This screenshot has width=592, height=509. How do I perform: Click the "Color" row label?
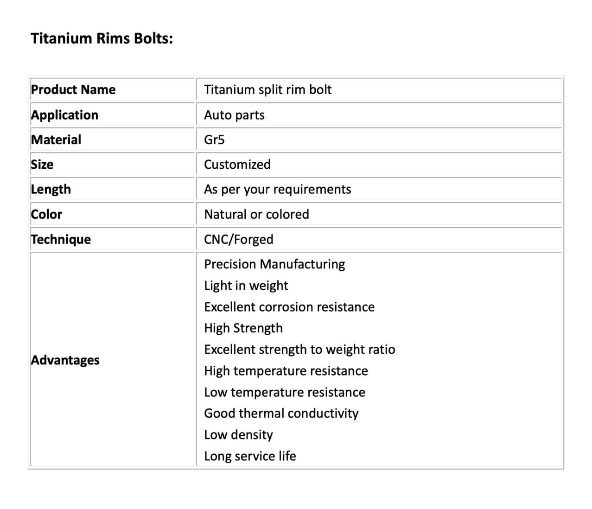[46, 214]
